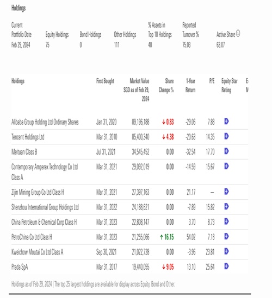The height and width of the screenshot is (298, 272).
Task: Click the Active Share info icon
Action: tap(238, 34)
